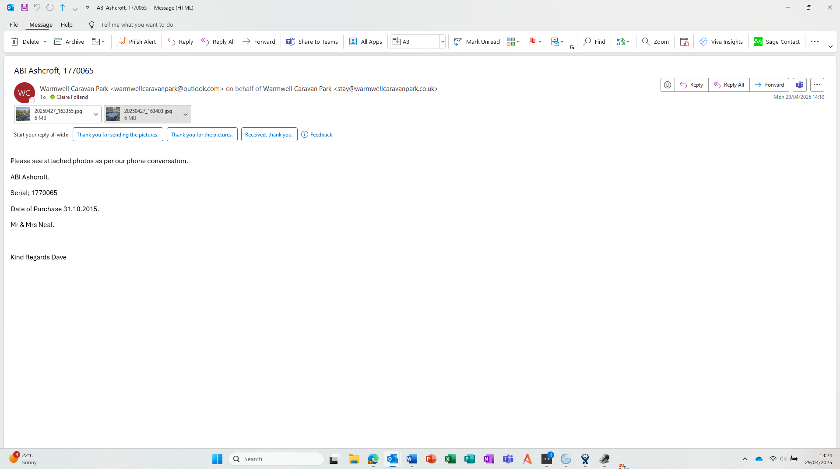Toggle Mark Unread for this message

(477, 42)
